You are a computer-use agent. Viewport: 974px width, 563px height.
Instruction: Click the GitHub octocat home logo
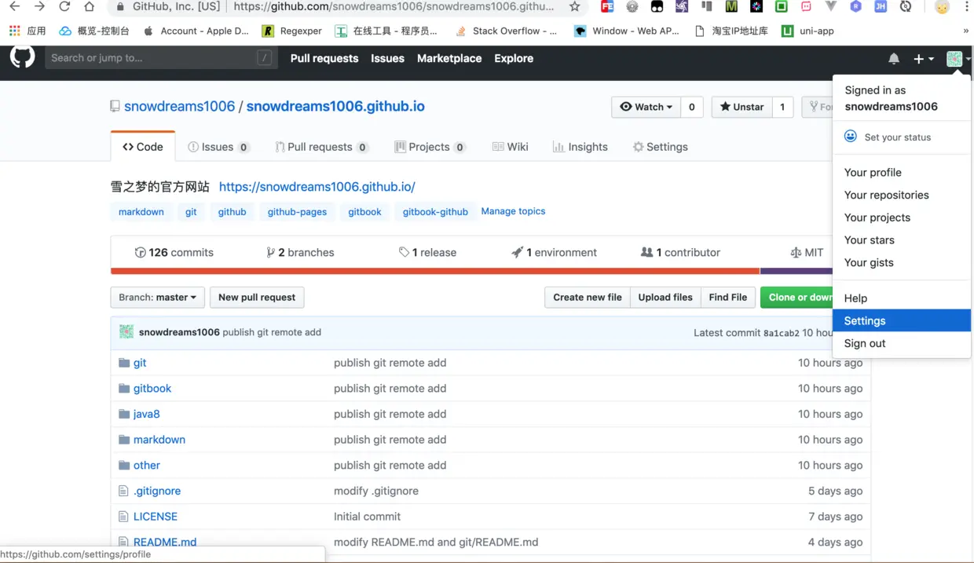(22, 57)
